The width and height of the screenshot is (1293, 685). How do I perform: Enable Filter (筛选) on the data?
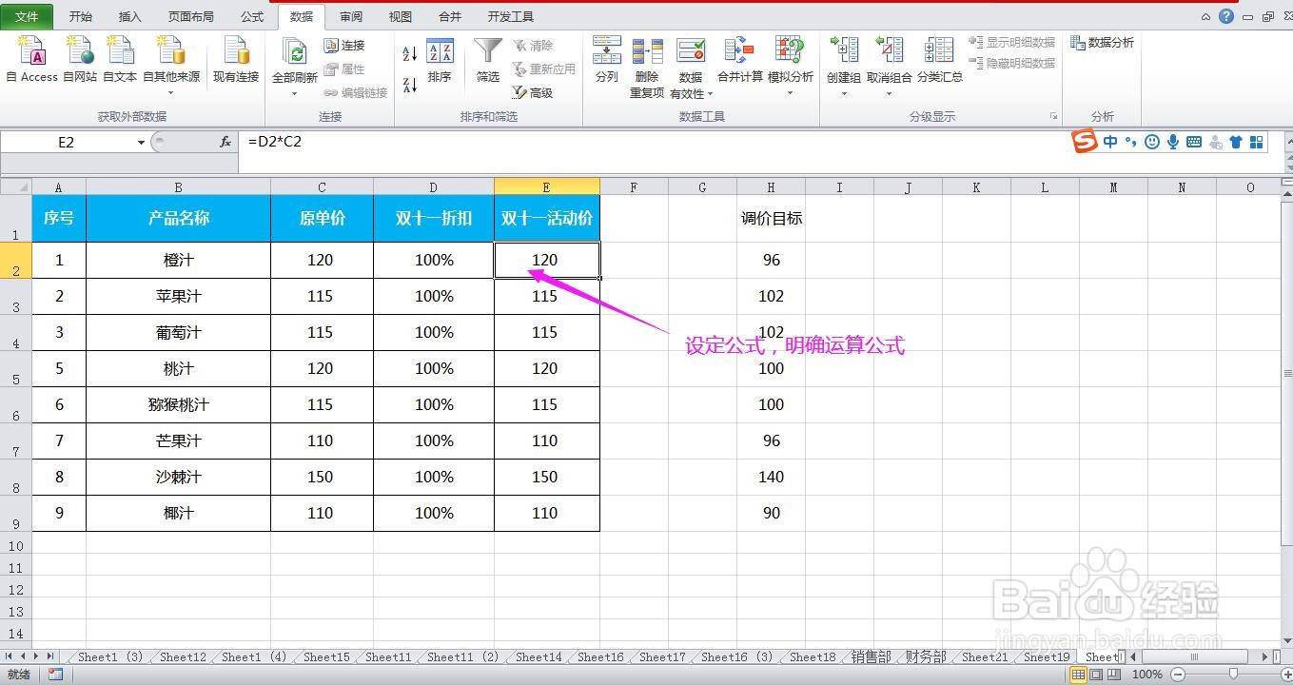[487, 59]
